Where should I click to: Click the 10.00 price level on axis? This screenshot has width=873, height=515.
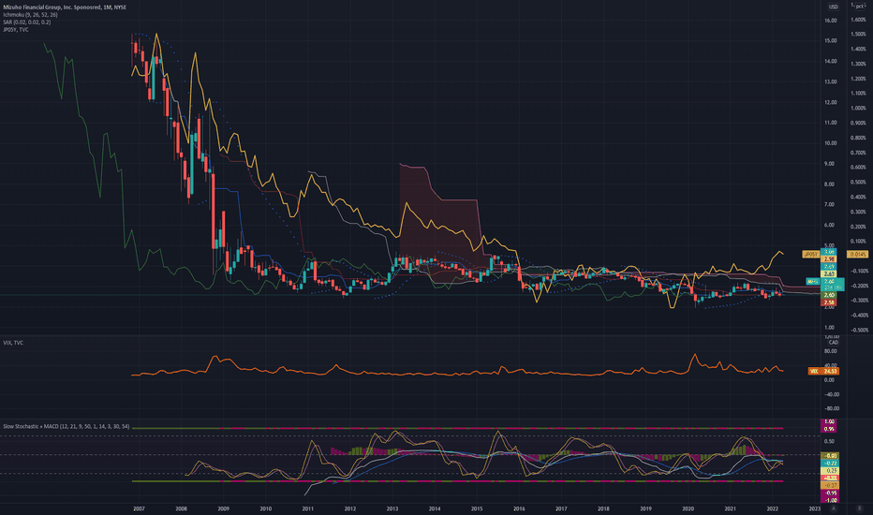point(830,143)
